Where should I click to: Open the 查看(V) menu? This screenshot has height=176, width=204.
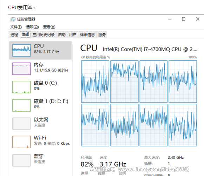point(49,27)
